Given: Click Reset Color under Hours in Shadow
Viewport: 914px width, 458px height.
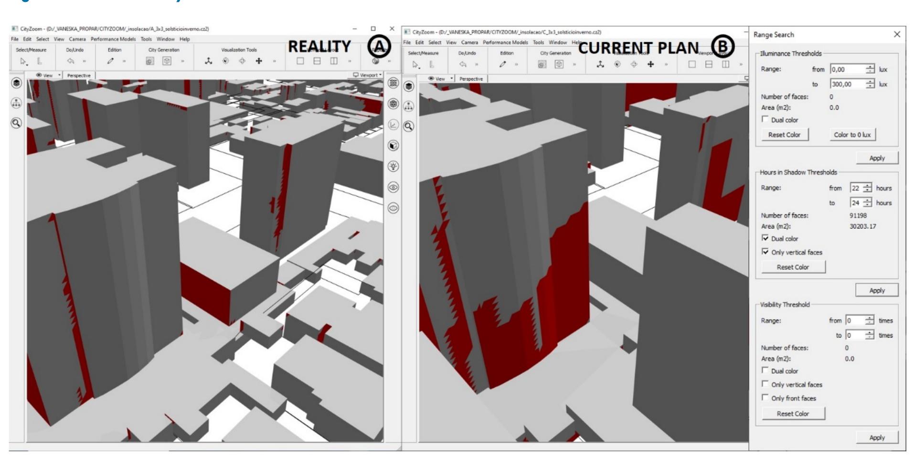Looking at the screenshot, I should click(793, 267).
